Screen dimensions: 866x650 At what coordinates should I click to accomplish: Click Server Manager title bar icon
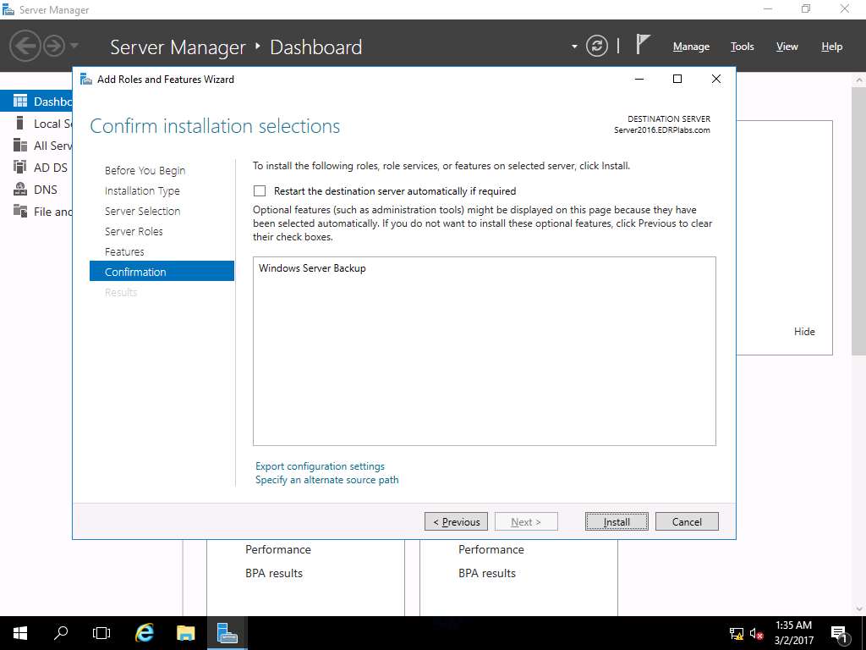[x=8, y=9]
